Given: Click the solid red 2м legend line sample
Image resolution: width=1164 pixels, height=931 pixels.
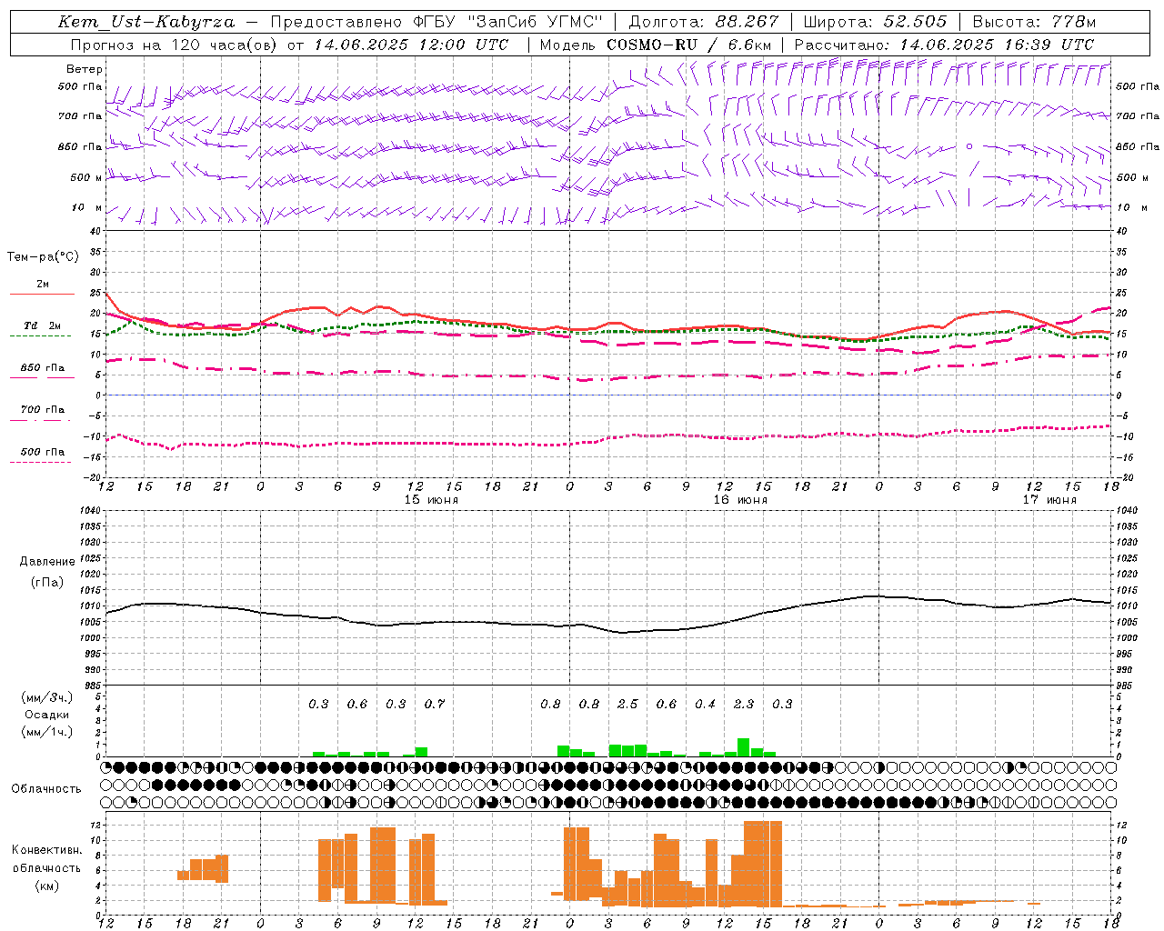Looking at the screenshot, I should (42, 295).
